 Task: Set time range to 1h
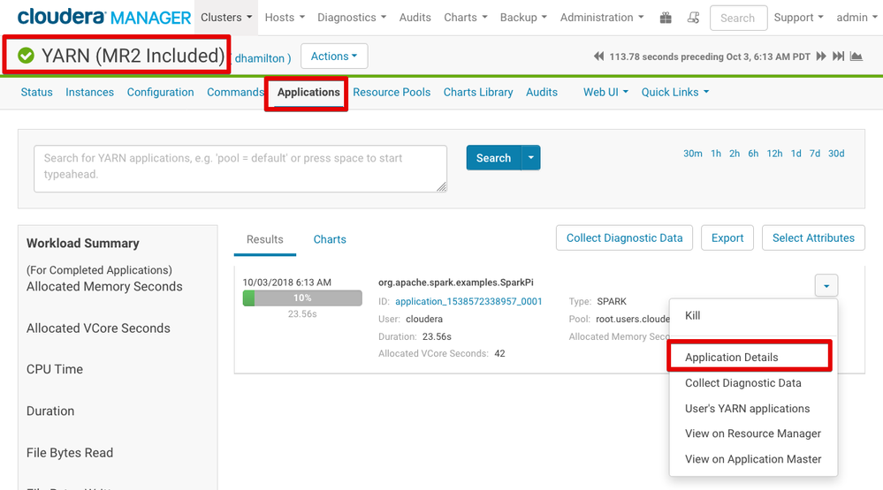(716, 154)
